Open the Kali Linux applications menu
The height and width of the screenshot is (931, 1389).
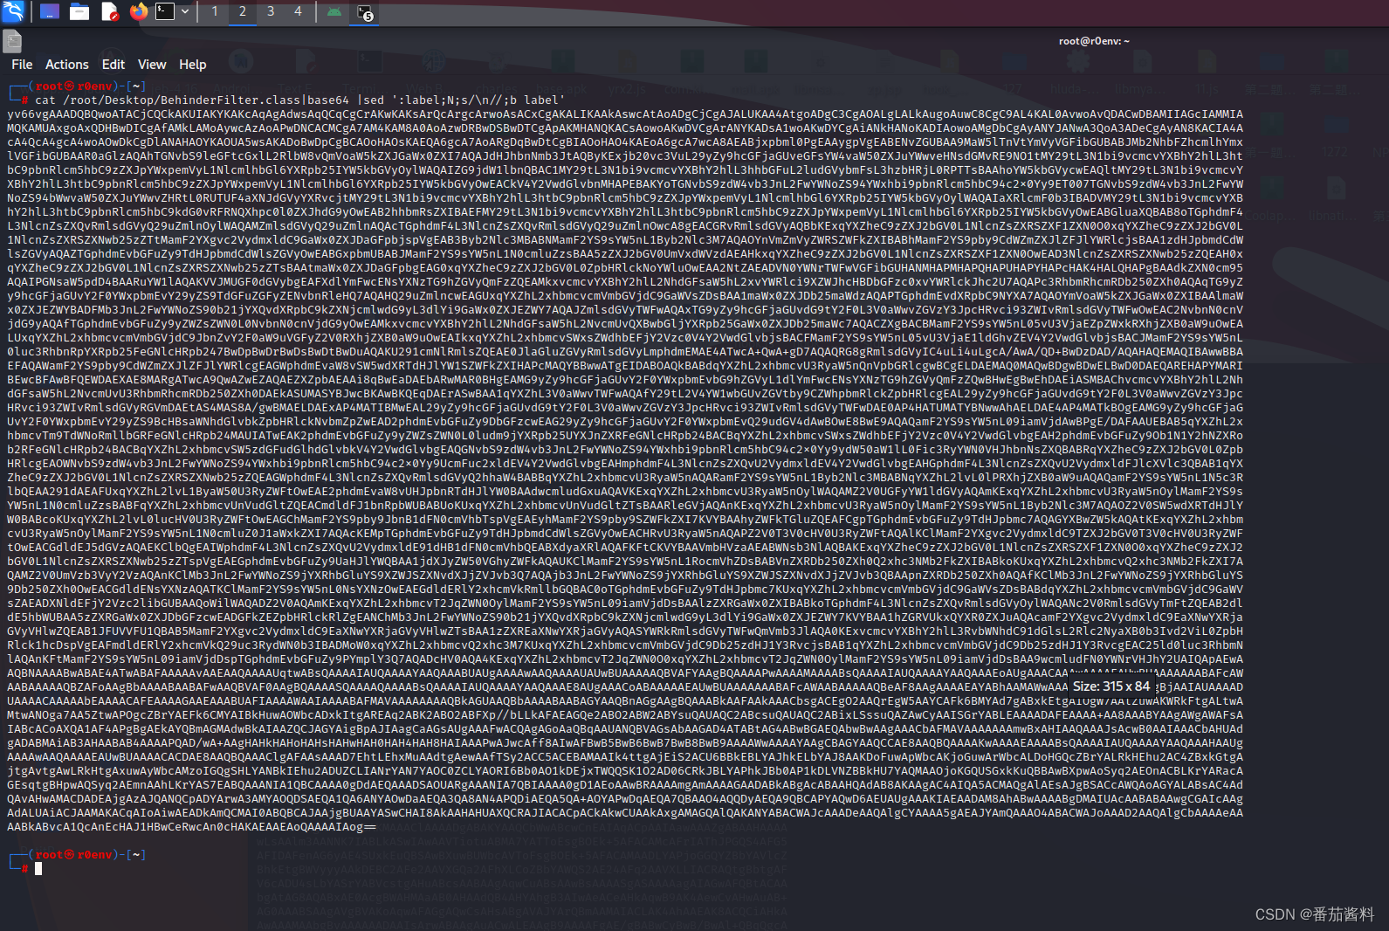click(x=12, y=11)
